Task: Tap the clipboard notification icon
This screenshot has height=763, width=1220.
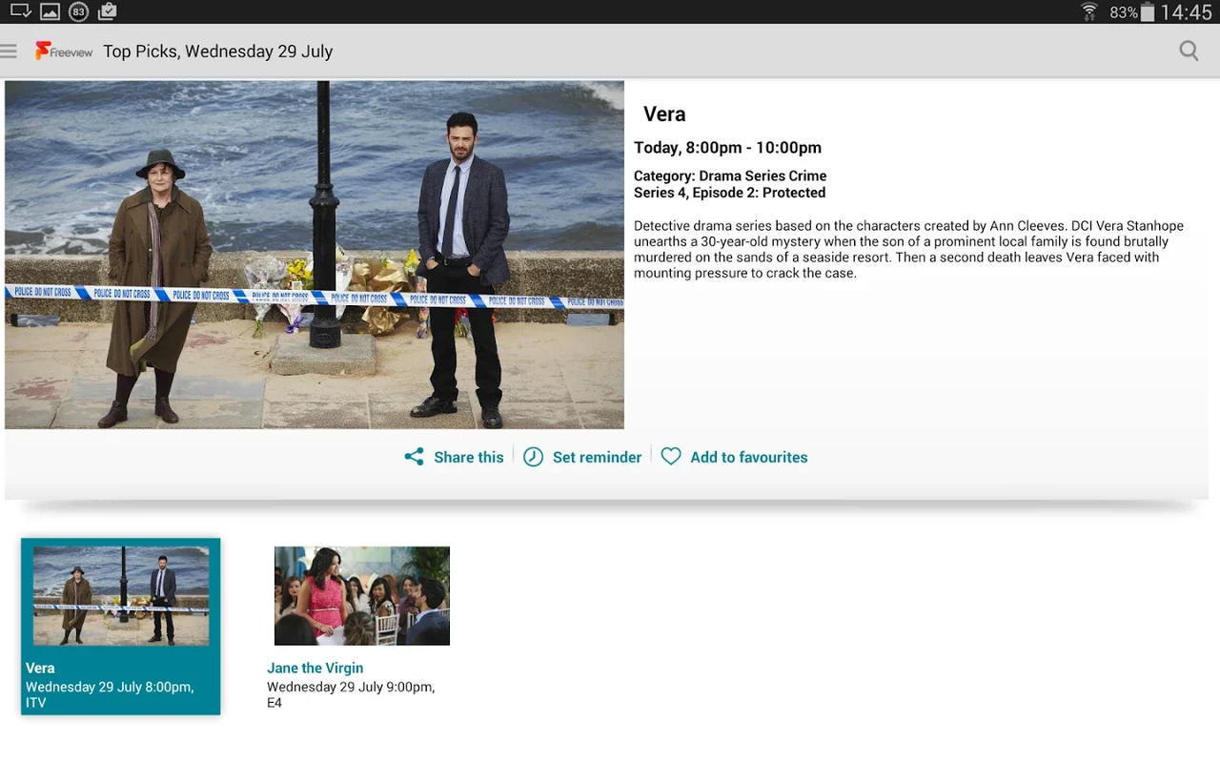Action: [x=108, y=11]
